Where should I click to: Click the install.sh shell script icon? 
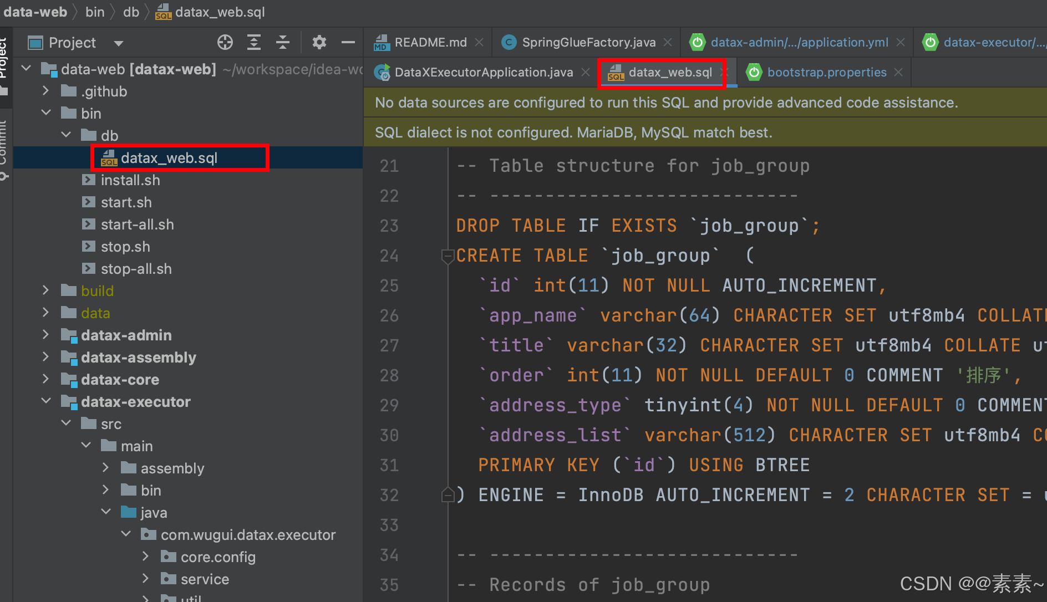[x=88, y=180]
